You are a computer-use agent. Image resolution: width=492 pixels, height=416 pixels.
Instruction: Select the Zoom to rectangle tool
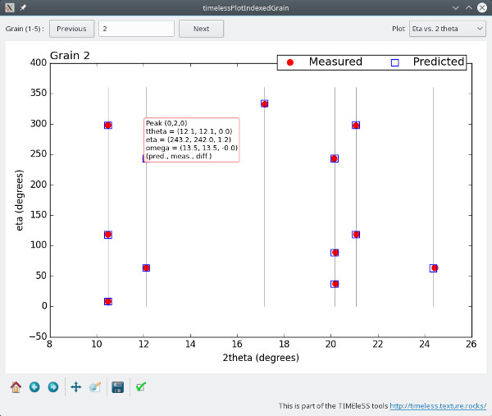pos(95,386)
